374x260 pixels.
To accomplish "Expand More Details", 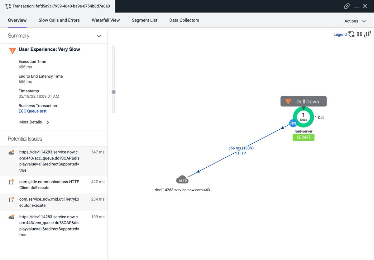I will pos(34,122).
